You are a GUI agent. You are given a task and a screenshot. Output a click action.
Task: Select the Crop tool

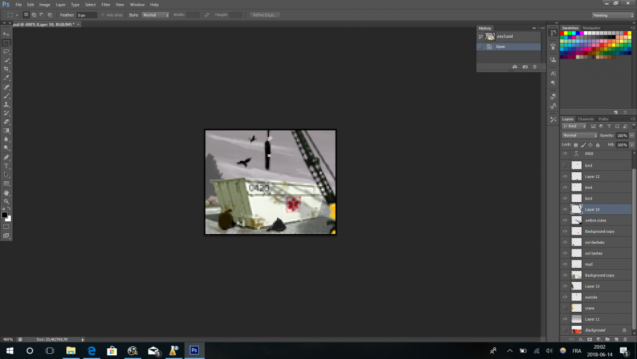[6, 69]
